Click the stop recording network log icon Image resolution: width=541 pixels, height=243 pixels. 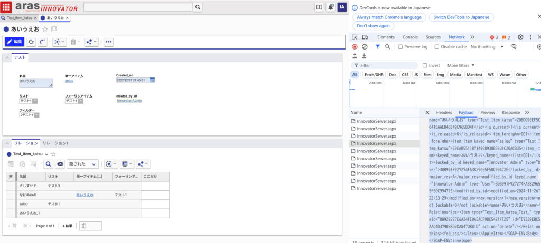point(355,47)
